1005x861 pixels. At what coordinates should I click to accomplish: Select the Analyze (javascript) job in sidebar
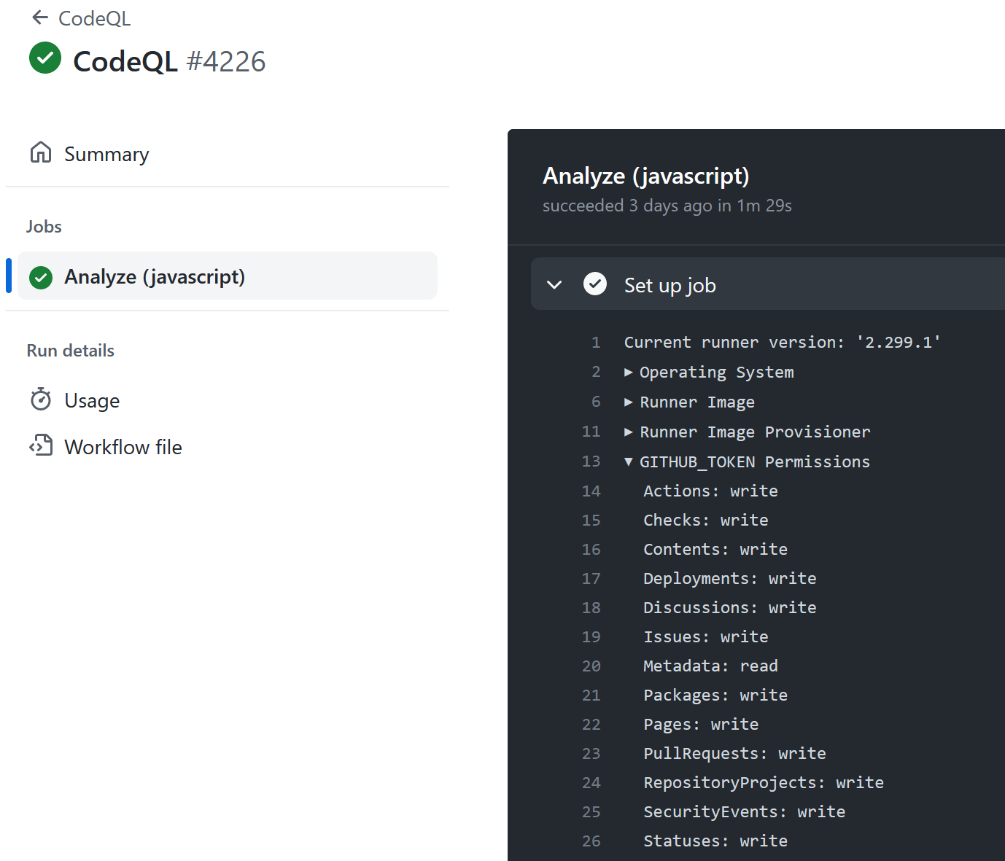pos(228,276)
